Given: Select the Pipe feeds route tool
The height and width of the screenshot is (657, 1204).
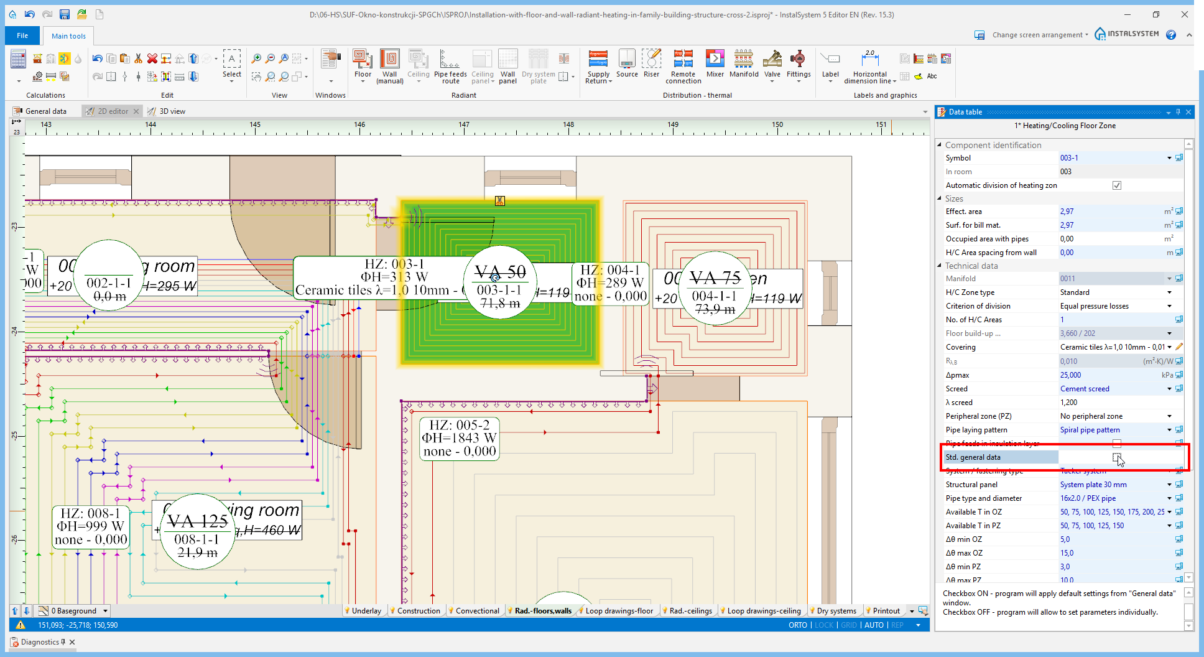Looking at the screenshot, I should click(450, 64).
